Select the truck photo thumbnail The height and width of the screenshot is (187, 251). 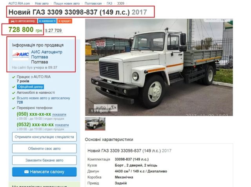(x=95, y=123)
